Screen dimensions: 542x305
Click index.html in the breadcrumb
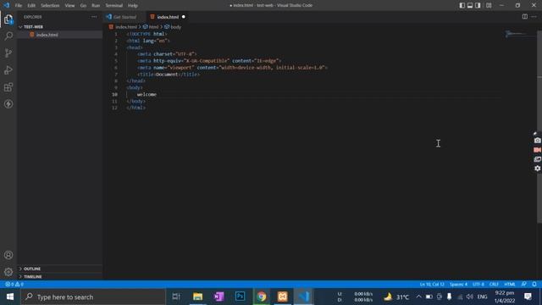pyautogui.click(x=126, y=26)
